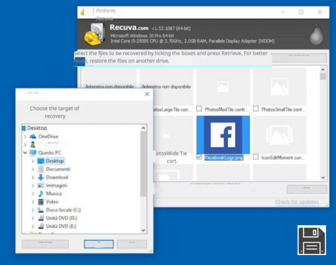This screenshot has width=336, height=265.
Task: Click the Video film icon
Action: (x=40, y=201)
